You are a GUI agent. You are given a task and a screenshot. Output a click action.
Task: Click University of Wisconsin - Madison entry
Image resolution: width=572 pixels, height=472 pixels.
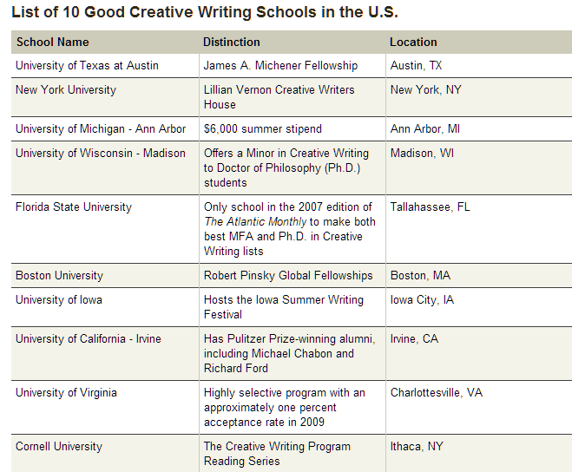coord(101,154)
